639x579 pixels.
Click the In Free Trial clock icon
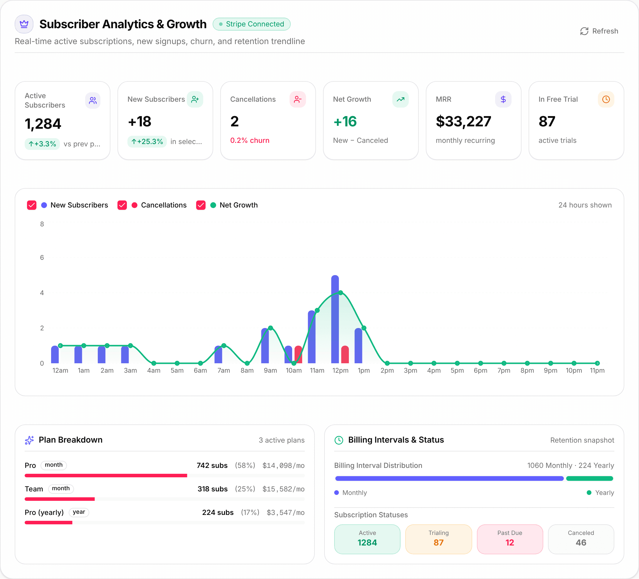(606, 99)
